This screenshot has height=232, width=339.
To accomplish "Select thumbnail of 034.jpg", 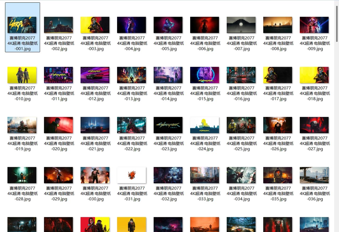I will pyautogui.click(x=241, y=175).
